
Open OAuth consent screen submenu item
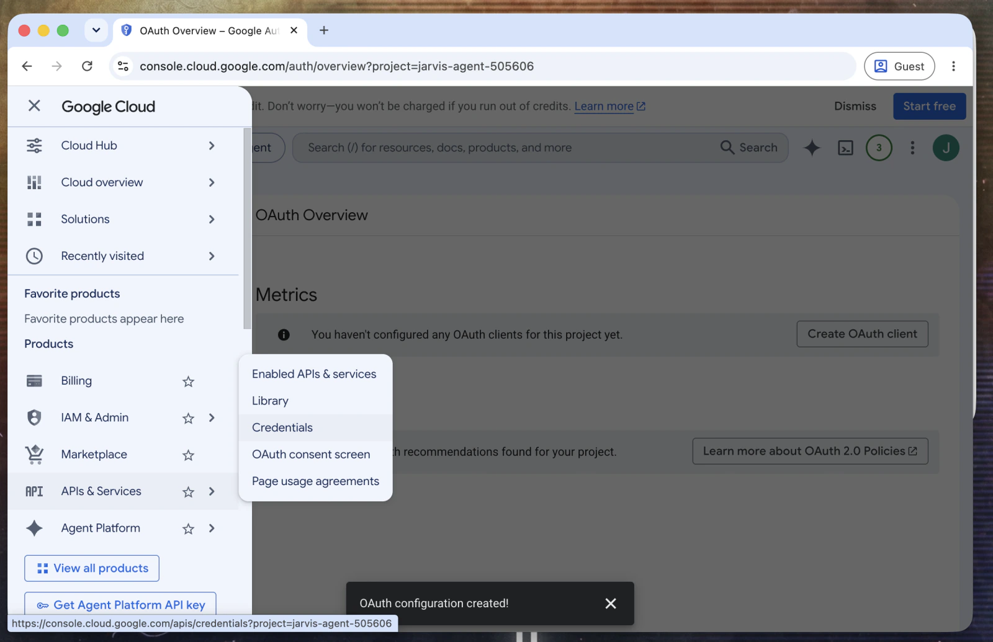tap(315, 454)
